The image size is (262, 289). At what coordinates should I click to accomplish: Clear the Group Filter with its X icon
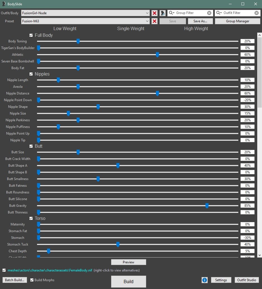(x=209, y=13)
